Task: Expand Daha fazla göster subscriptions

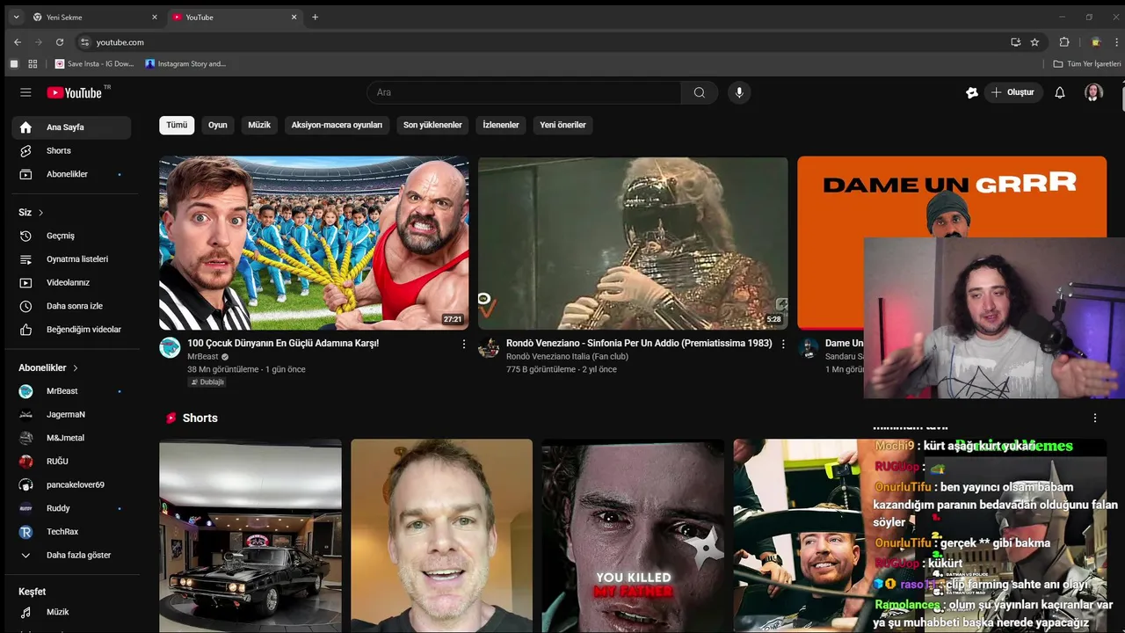Action: coord(71,556)
